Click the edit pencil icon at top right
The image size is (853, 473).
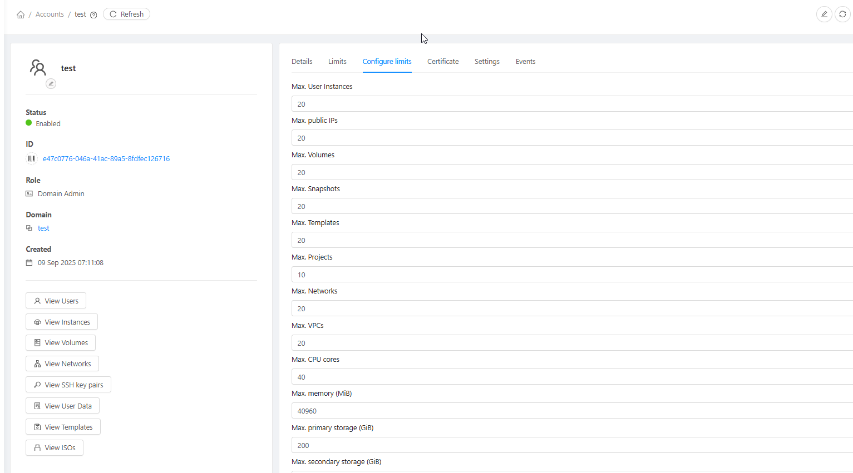click(x=824, y=14)
